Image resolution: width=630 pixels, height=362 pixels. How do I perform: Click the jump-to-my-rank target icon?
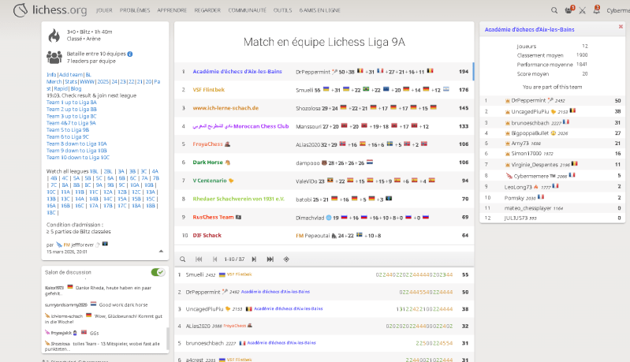click(x=286, y=259)
